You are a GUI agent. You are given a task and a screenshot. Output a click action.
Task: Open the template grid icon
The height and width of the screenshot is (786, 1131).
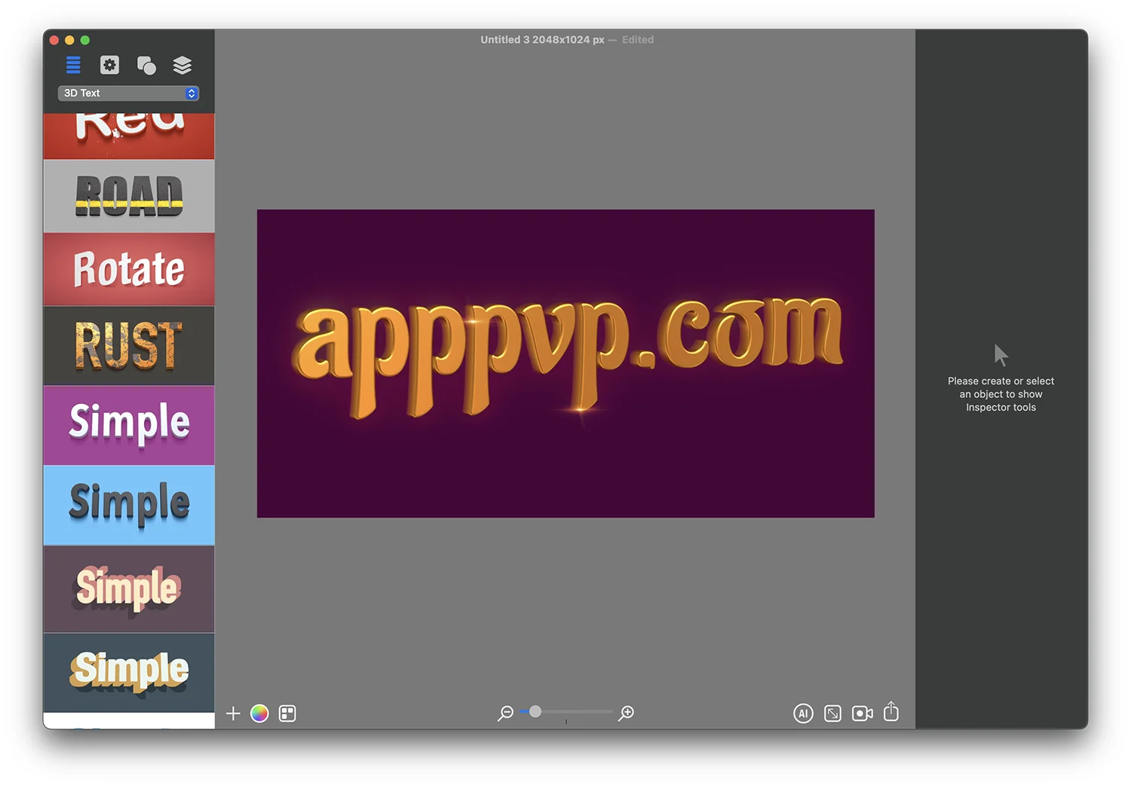[x=287, y=714]
